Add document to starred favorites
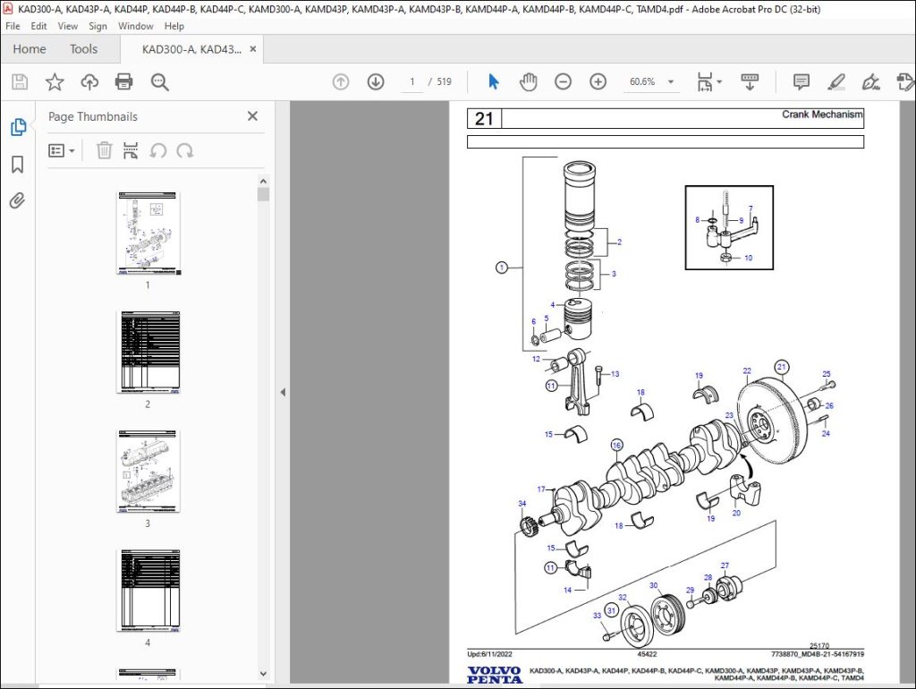 [55, 81]
